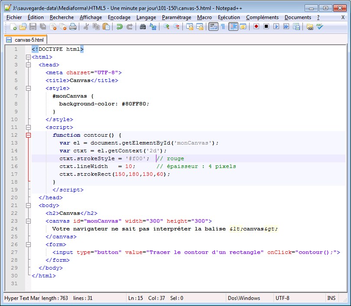Click the Zoom in magnifier icon
Viewport: 351px width, 306px height.
[166, 27]
